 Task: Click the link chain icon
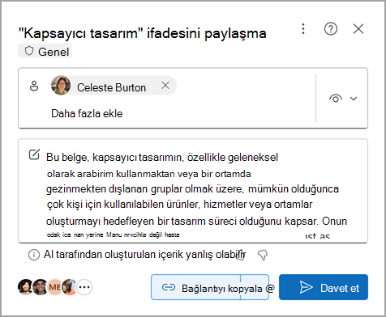pos(169,288)
